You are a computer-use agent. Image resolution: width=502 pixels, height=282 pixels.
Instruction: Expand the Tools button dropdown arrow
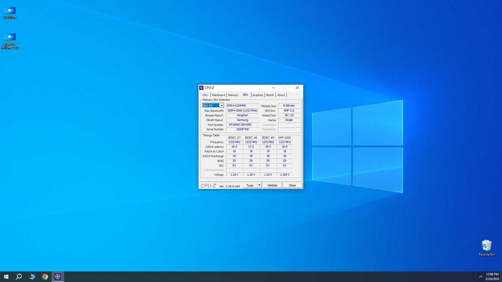click(260, 185)
